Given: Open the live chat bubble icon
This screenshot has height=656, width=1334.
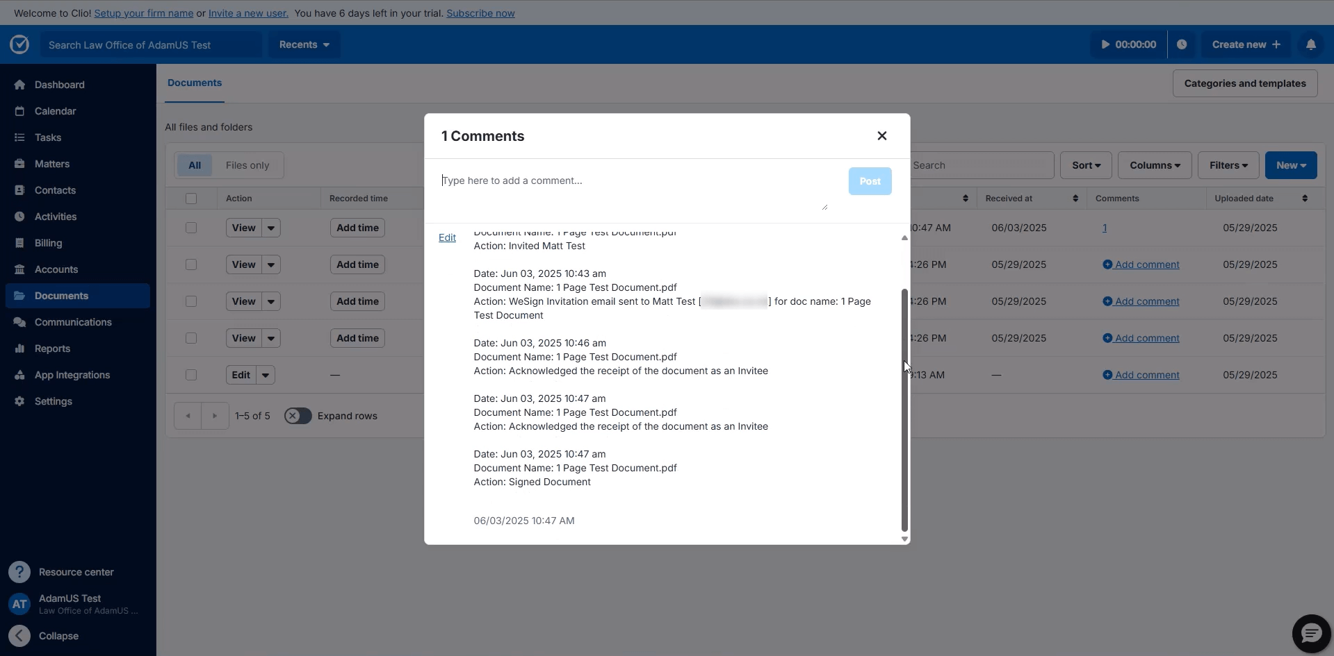Looking at the screenshot, I should pyautogui.click(x=1311, y=633).
